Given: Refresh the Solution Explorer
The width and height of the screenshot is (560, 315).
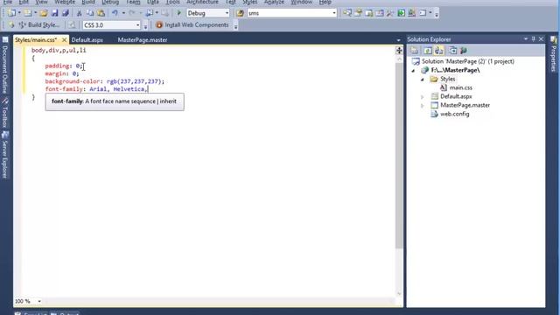Looking at the screenshot, I should 428,51.
